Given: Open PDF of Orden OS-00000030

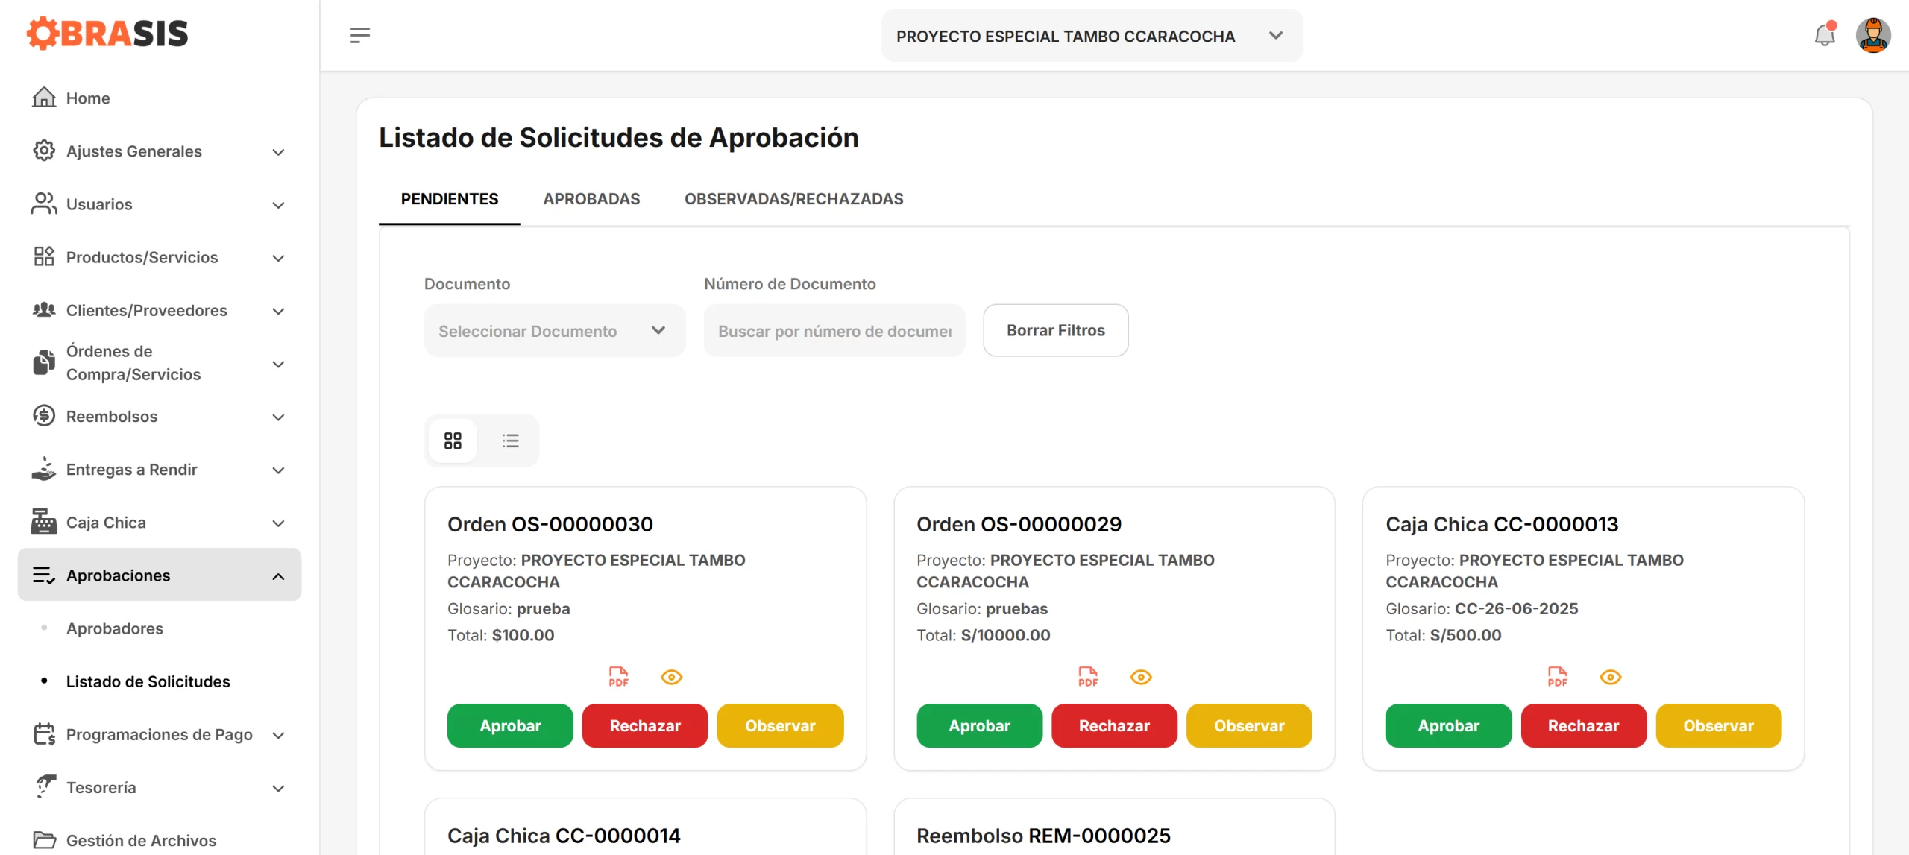Looking at the screenshot, I should click(618, 677).
